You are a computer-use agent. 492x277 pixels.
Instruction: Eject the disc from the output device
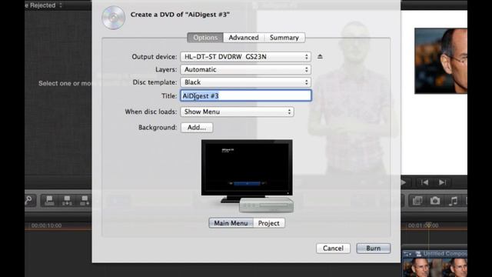(x=320, y=56)
